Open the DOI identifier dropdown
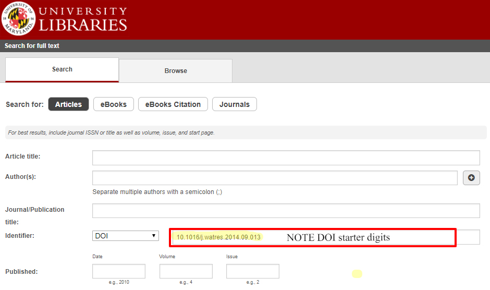This screenshot has width=490, height=290. pos(126,236)
